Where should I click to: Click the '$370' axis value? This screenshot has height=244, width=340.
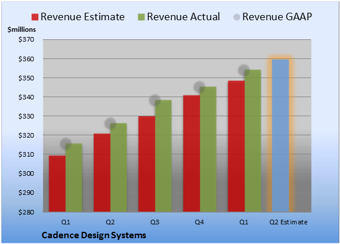pyautogui.click(x=26, y=39)
